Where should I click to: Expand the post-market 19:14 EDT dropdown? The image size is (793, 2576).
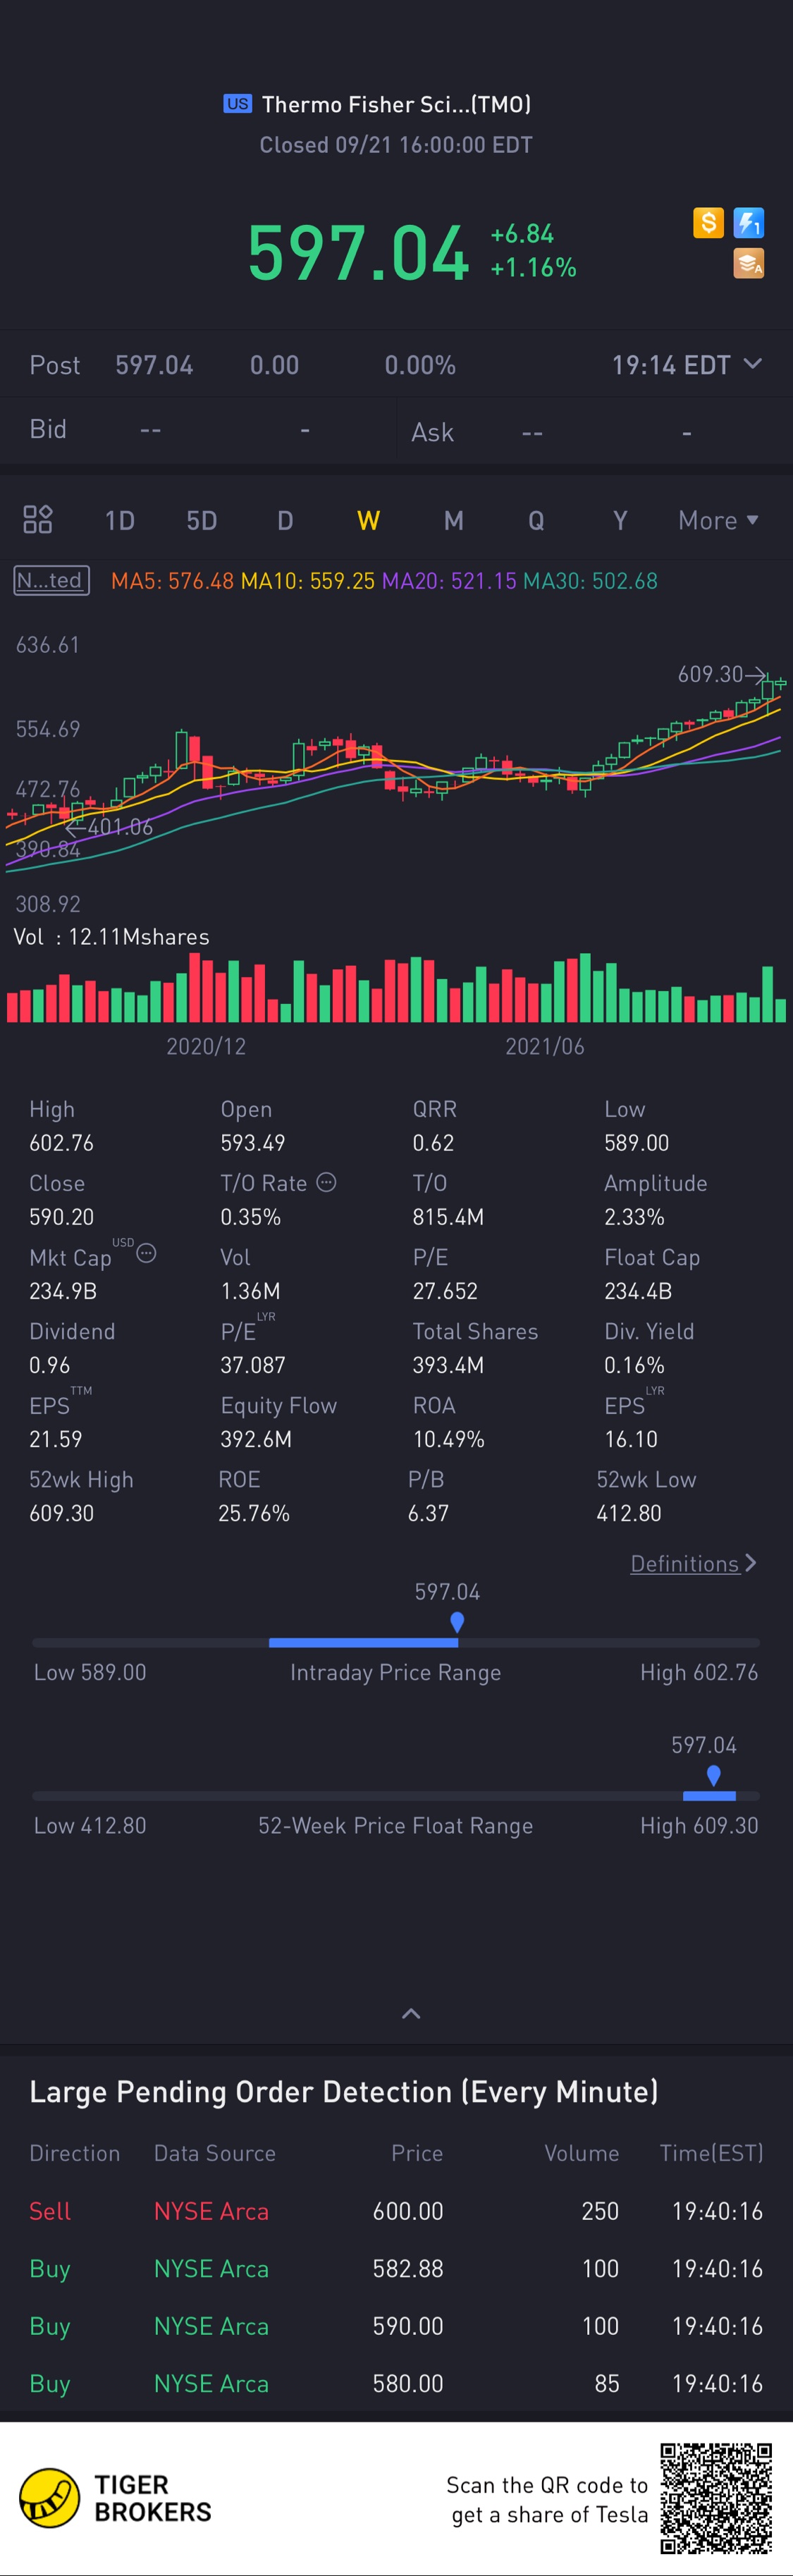point(687,365)
